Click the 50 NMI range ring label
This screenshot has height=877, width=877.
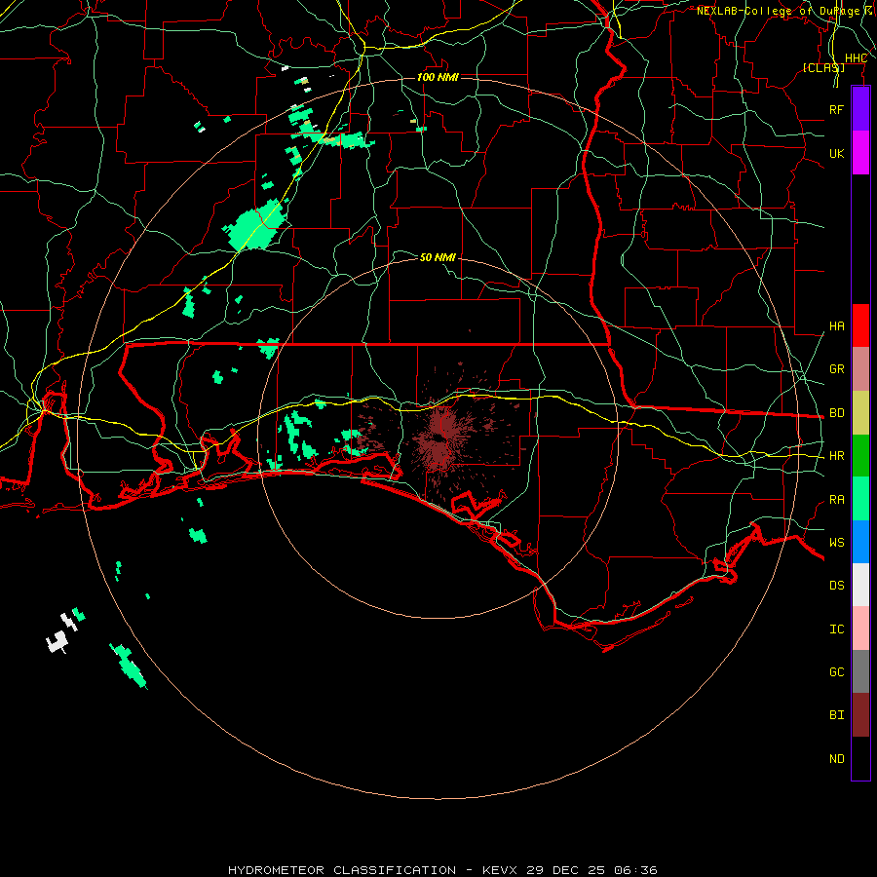coord(438,257)
